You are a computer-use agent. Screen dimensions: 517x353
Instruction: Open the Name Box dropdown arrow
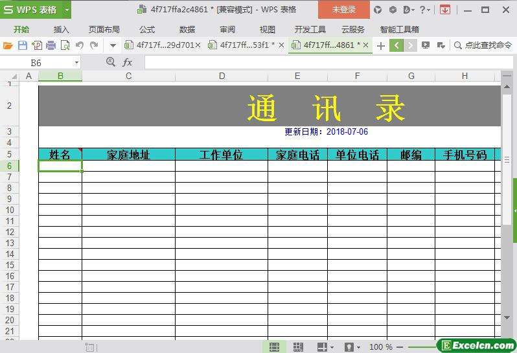76,63
